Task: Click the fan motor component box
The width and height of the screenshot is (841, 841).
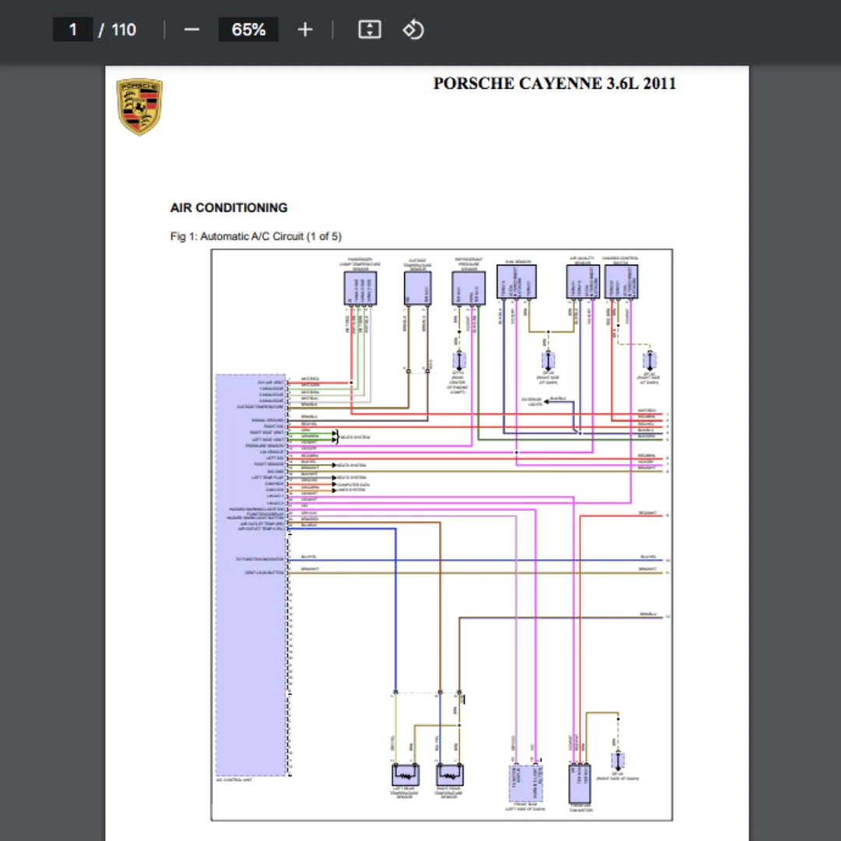Action: 580,783
